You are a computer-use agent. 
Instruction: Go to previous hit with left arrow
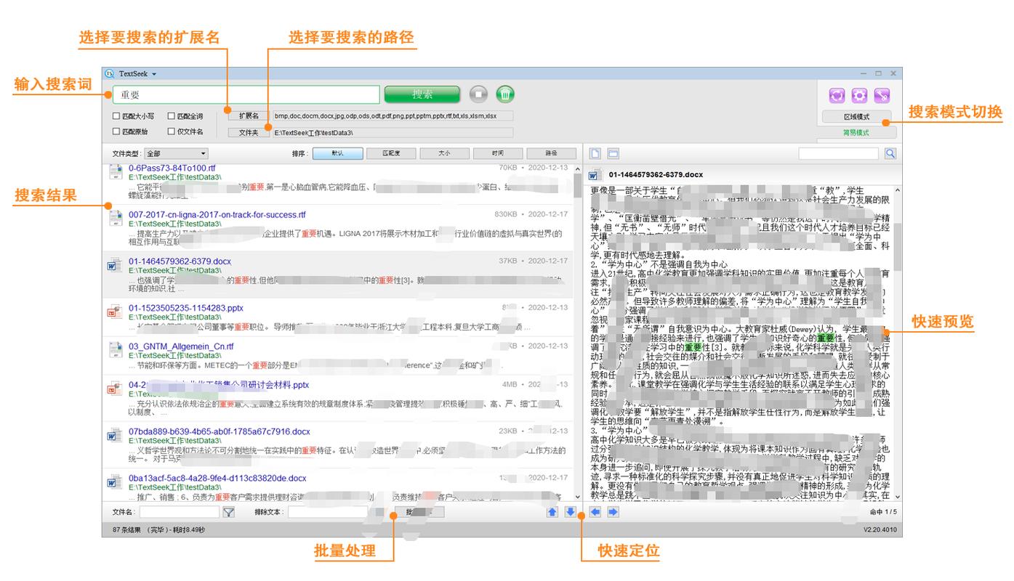(595, 512)
